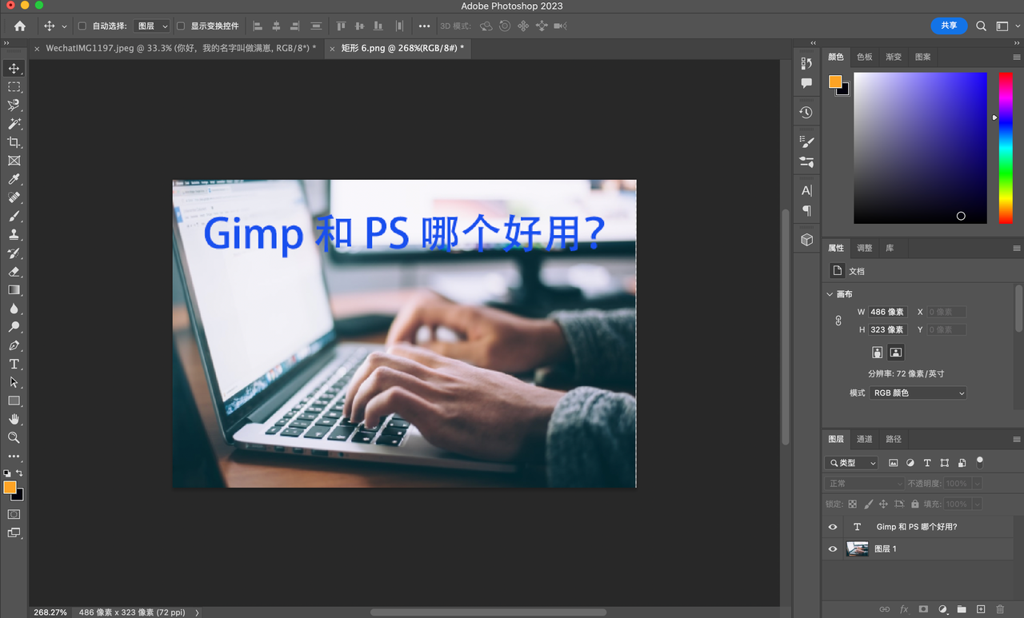The height and width of the screenshot is (618, 1024).
Task: Close the 矩形 6.png document tab
Action: (332, 49)
